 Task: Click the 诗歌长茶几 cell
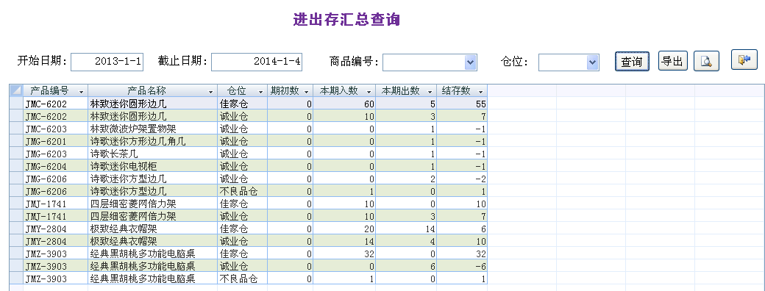coord(153,154)
